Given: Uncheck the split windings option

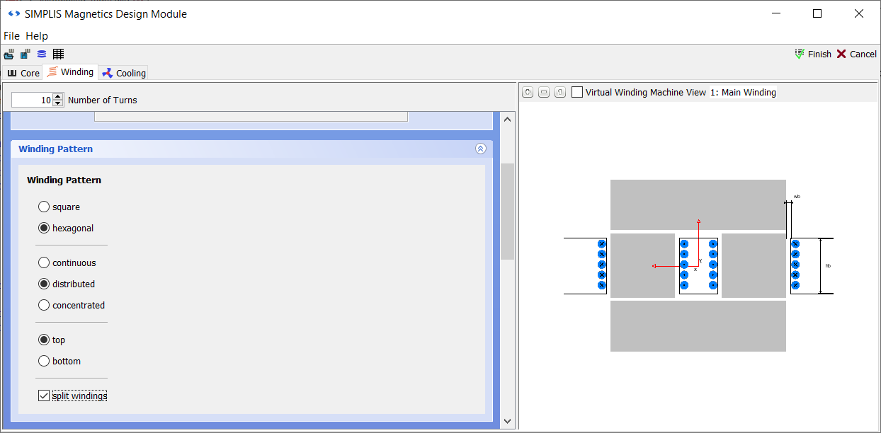Looking at the screenshot, I should pos(44,396).
